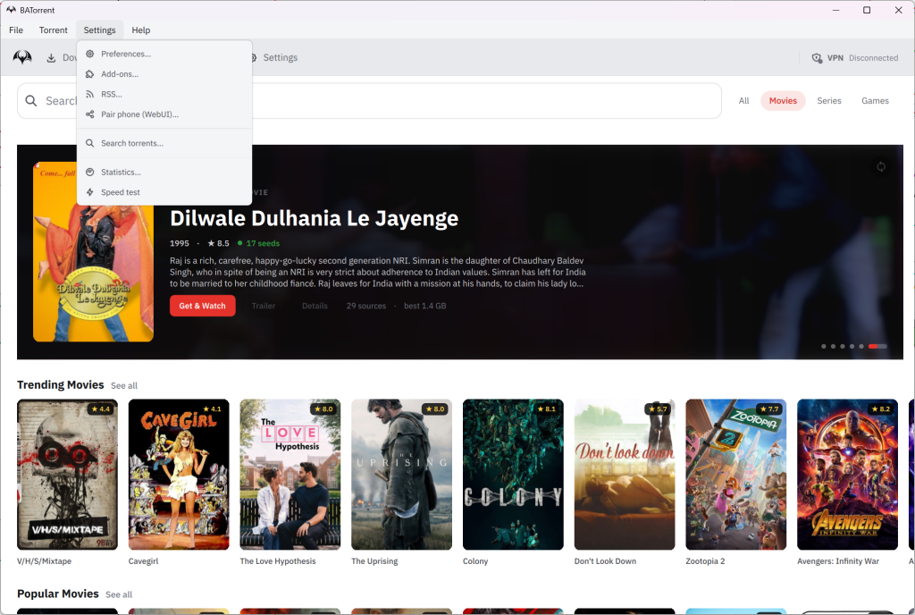Open the File menu
This screenshot has height=615, width=915.
(x=16, y=30)
